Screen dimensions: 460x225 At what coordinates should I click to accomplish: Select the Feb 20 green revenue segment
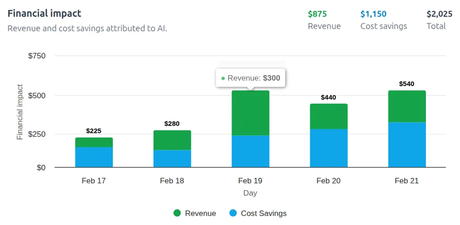pos(328,116)
